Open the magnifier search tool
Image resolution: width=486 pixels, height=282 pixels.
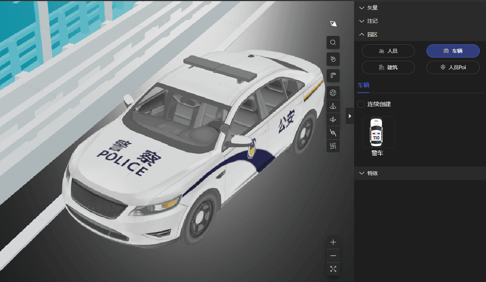point(333,42)
